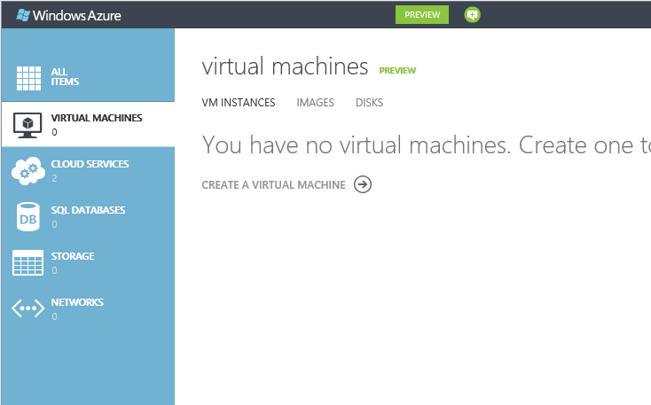This screenshot has width=651, height=405.
Task: Click the Networks arrows icon
Action: (27, 308)
